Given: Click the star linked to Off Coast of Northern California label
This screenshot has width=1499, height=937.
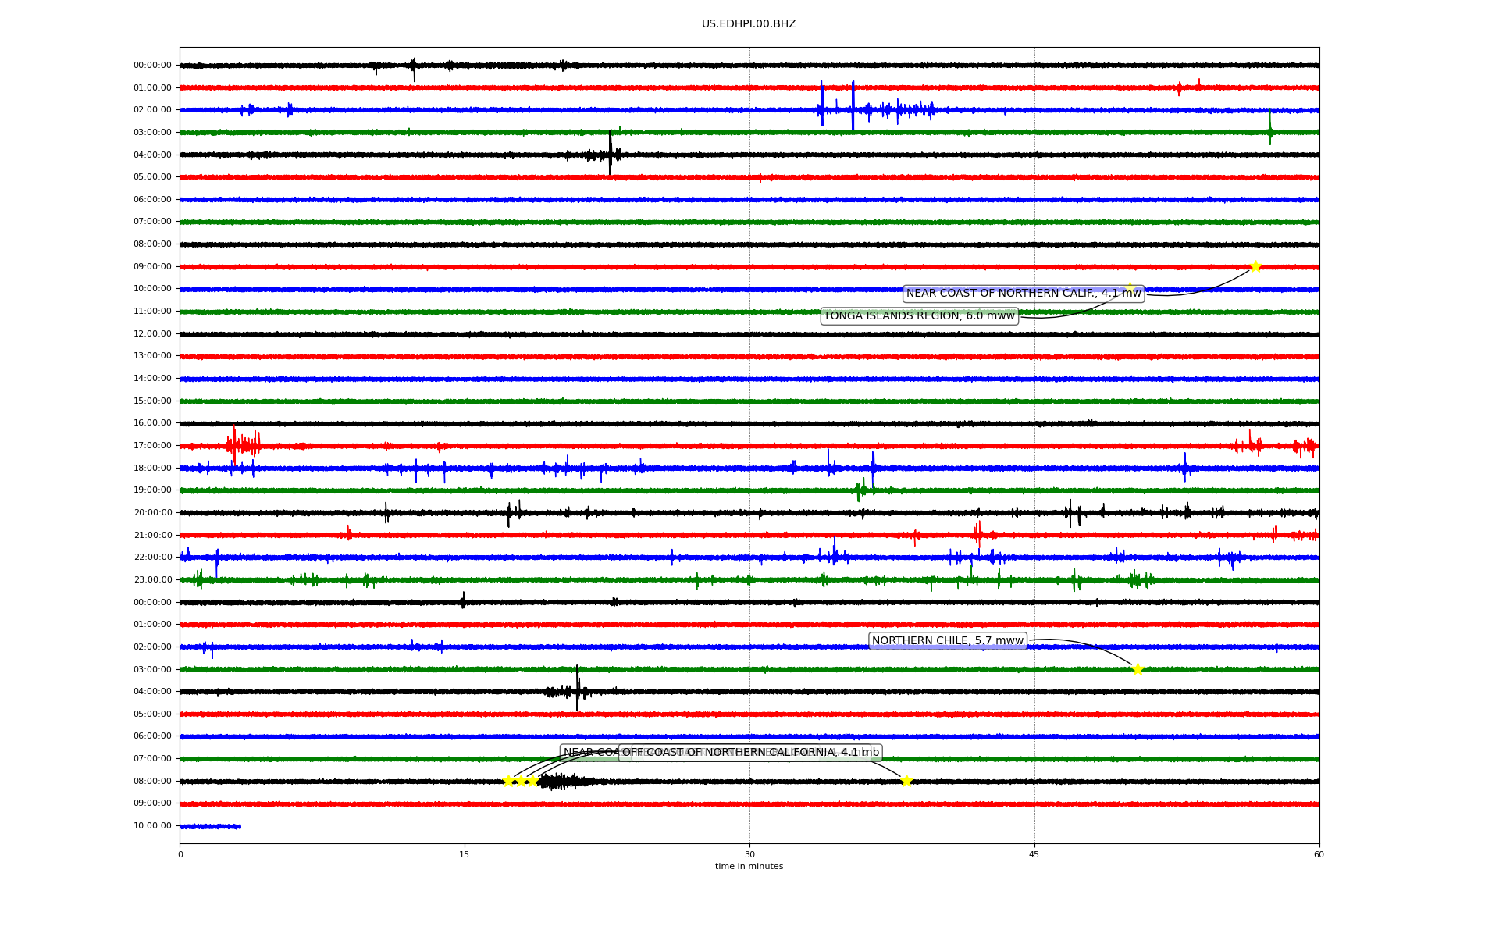Looking at the screenshot, I should (906, 781).
